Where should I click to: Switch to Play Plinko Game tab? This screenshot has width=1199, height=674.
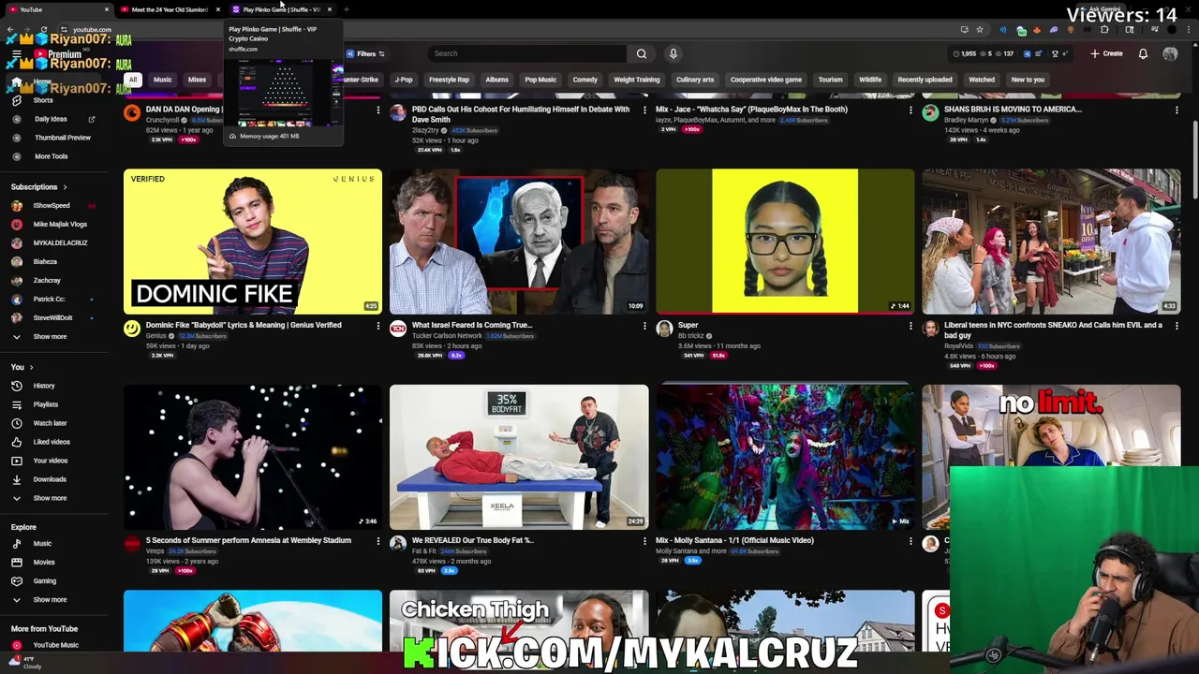pyautogui.click(x=281, y=9)
